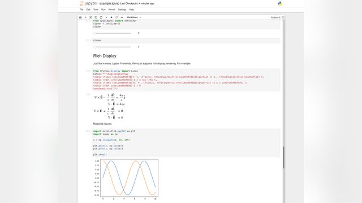This screenshot has height=203, width=362.
Task: Restart kernel and run all cells
Action: 122,17
